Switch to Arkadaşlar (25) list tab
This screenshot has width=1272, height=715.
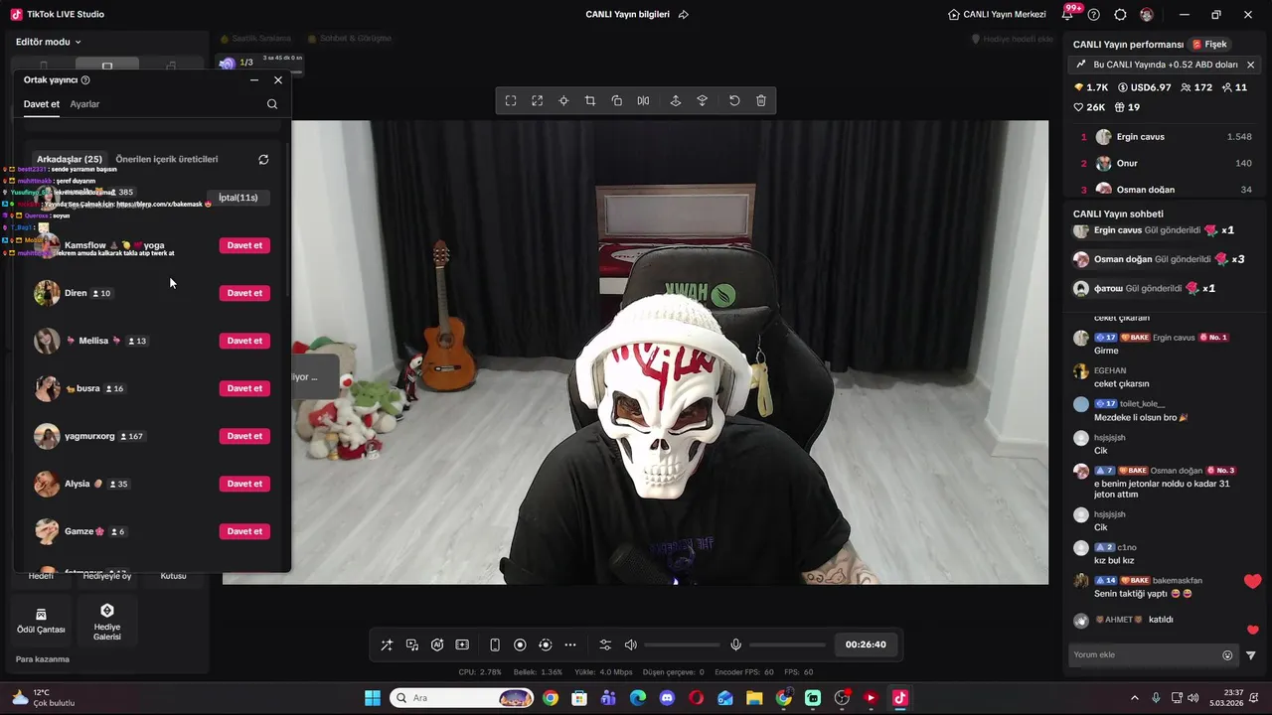(x=70, y=159)
